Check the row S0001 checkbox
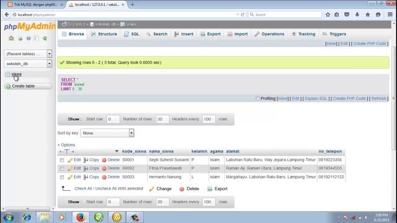This screenshot has height=223, width=397. coord(62,160)
